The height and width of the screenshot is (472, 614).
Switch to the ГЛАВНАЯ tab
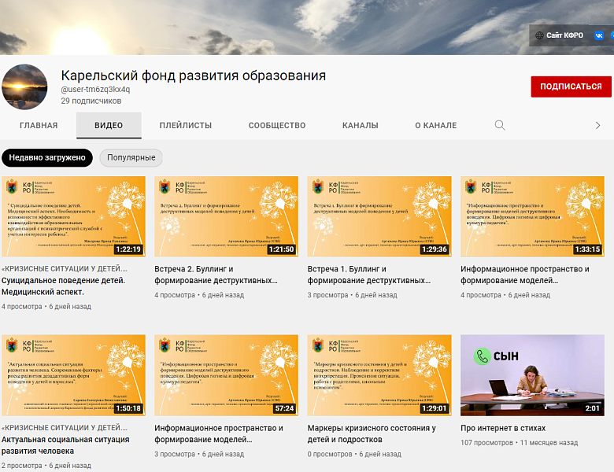[39, 125]
